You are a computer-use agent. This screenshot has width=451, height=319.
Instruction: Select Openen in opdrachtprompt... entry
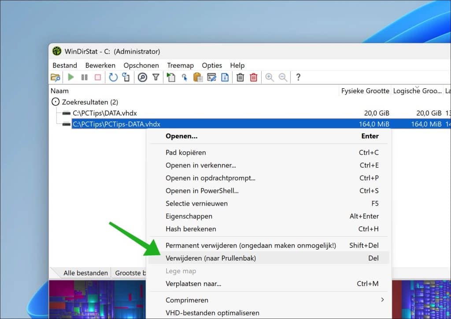[x=269, y=178]
